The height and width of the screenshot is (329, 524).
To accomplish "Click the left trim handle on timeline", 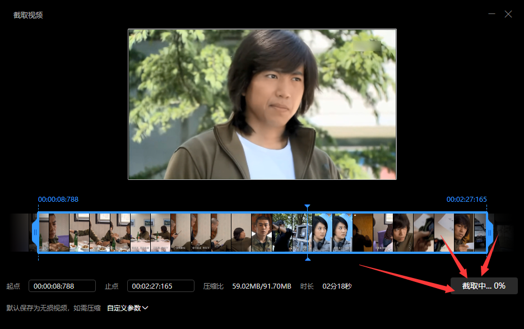I will (35, 232).
